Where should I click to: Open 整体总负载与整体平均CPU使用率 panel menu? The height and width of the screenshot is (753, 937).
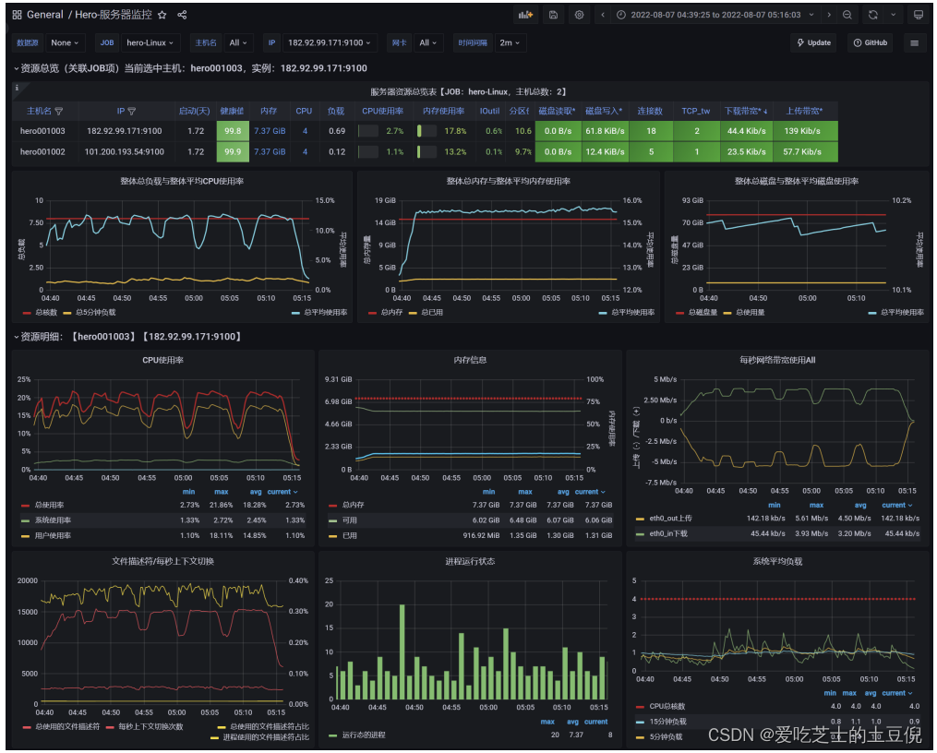pos(182,182)
